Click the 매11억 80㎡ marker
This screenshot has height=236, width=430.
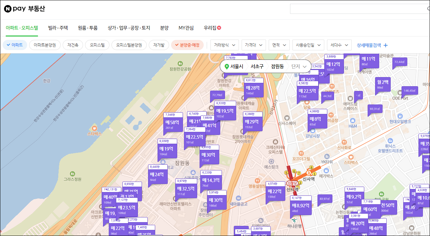coord(370,61)
